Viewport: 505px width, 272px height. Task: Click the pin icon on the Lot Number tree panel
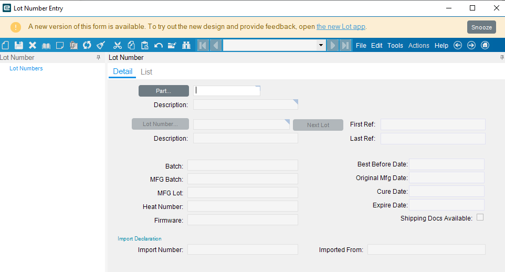[x=99, y=57]
